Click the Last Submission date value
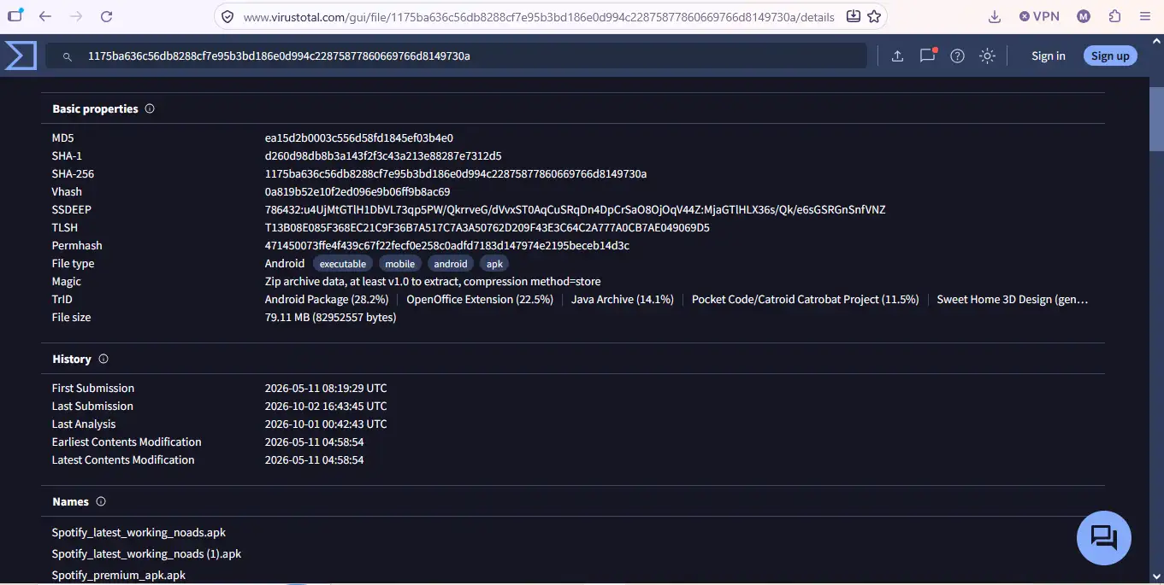Image resolution: width=1164 pixels, height=585 pixels. [326, 406]
